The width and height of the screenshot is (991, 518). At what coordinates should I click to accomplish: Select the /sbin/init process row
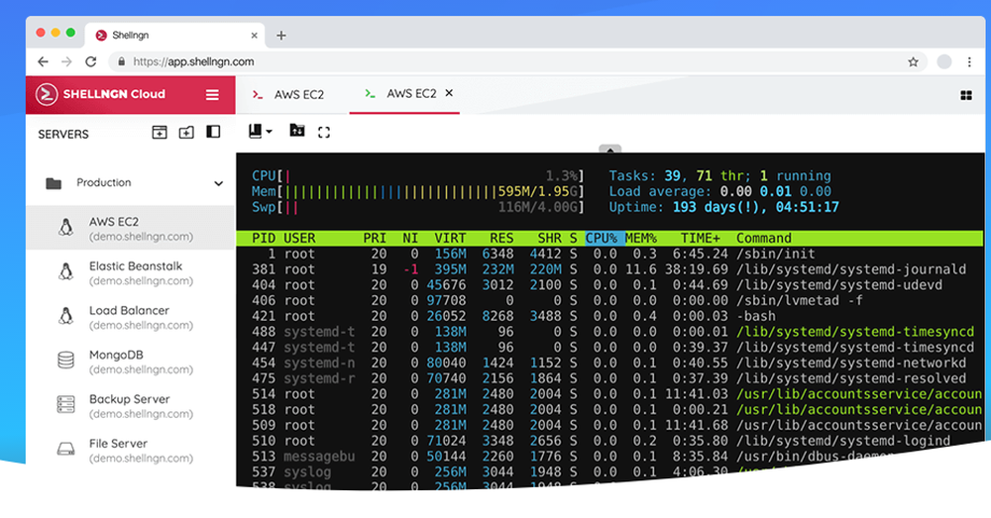609,254
